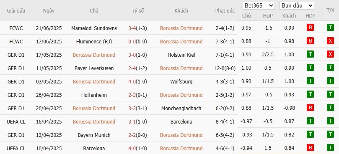The width and height of the screenshot is (339, 154).
Task: Click red B badge in Mamelodi Sundowns row
Action: click(310, 28)
